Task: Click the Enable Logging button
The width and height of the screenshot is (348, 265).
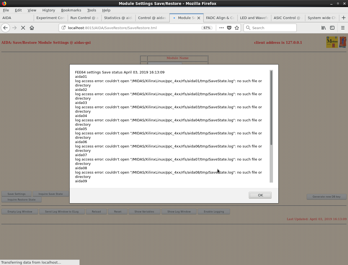Action: point(214,212)
